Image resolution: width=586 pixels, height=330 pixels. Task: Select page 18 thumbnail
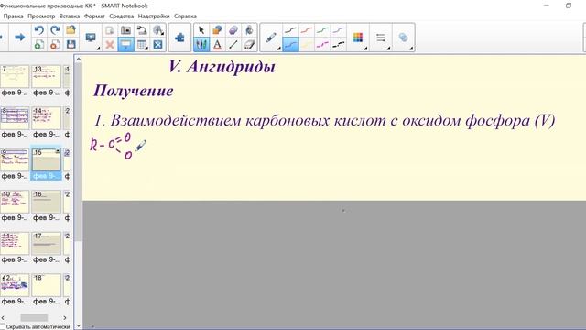tap(46, 285)
